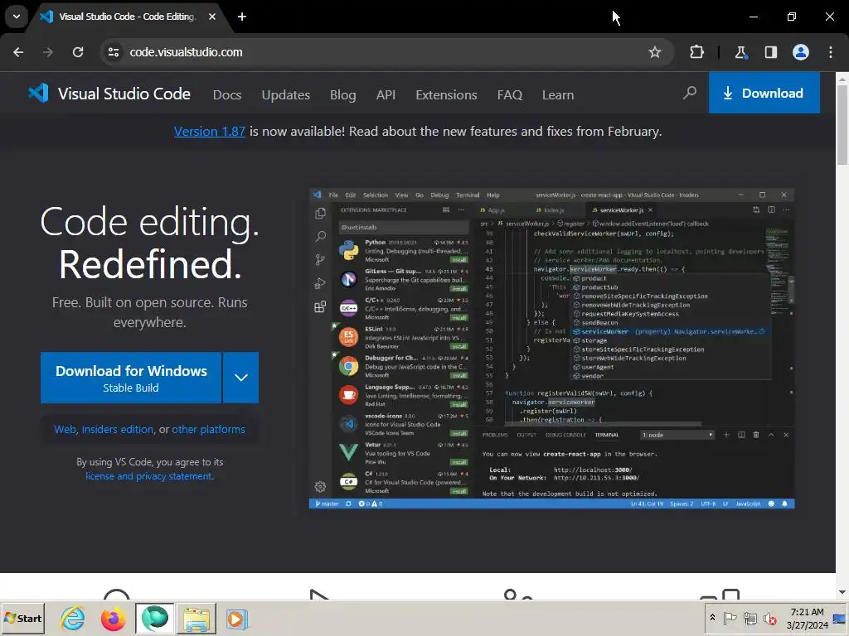Screen dimensions: 849x636
Task: Click the active browser taskbar icon
Action: [x=155, y=618]
